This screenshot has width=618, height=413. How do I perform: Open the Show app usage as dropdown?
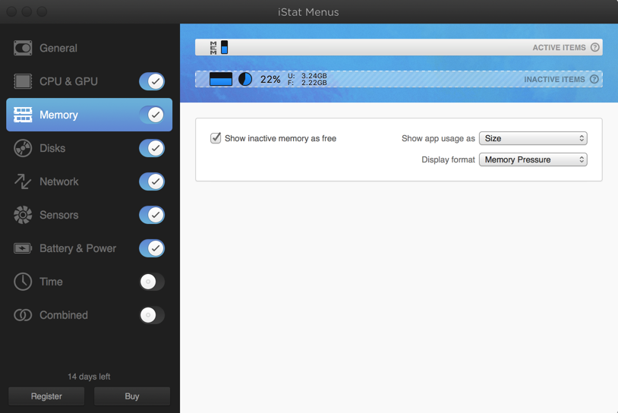click(533, 138)
